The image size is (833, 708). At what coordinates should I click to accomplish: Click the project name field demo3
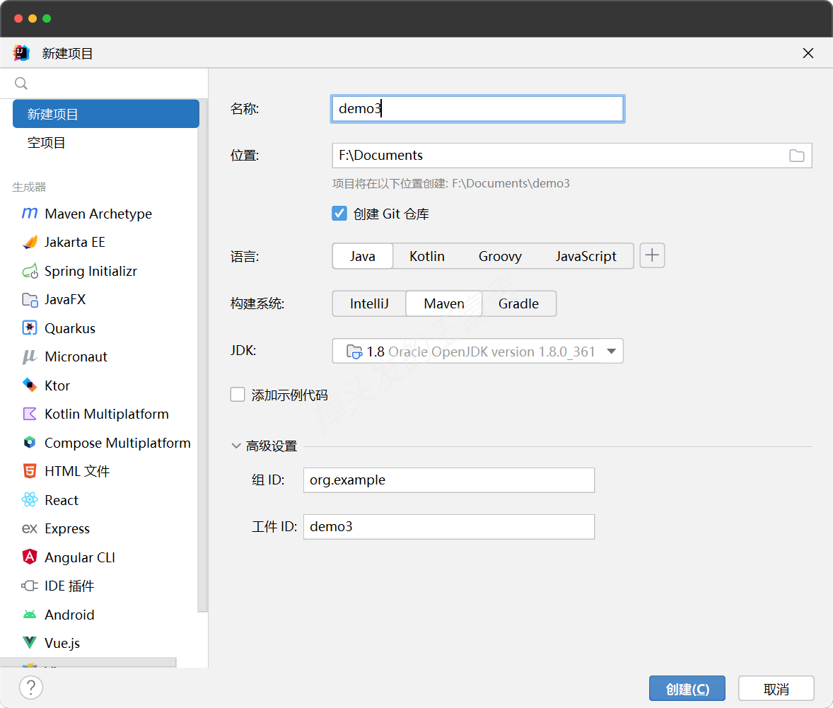(477, 109)
